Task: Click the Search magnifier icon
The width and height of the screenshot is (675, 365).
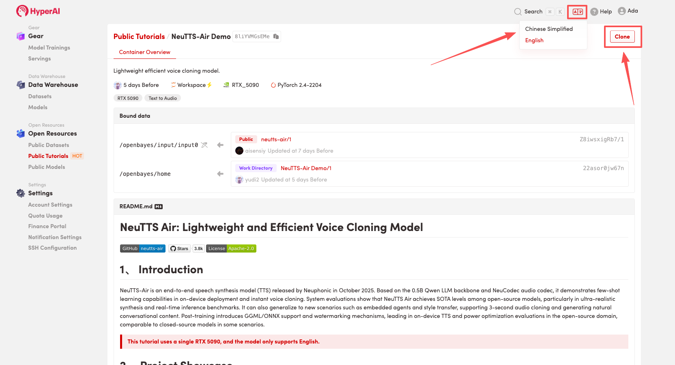Action: tap(518, 12)
